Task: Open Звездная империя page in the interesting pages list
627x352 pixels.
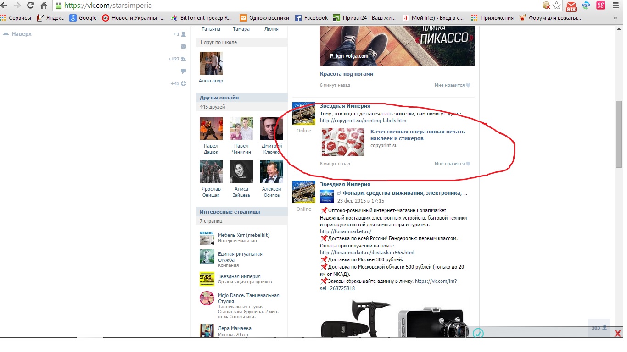Action: (239, 276)
